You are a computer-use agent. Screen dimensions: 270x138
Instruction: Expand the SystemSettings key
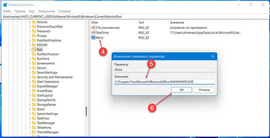coord(30,114)
